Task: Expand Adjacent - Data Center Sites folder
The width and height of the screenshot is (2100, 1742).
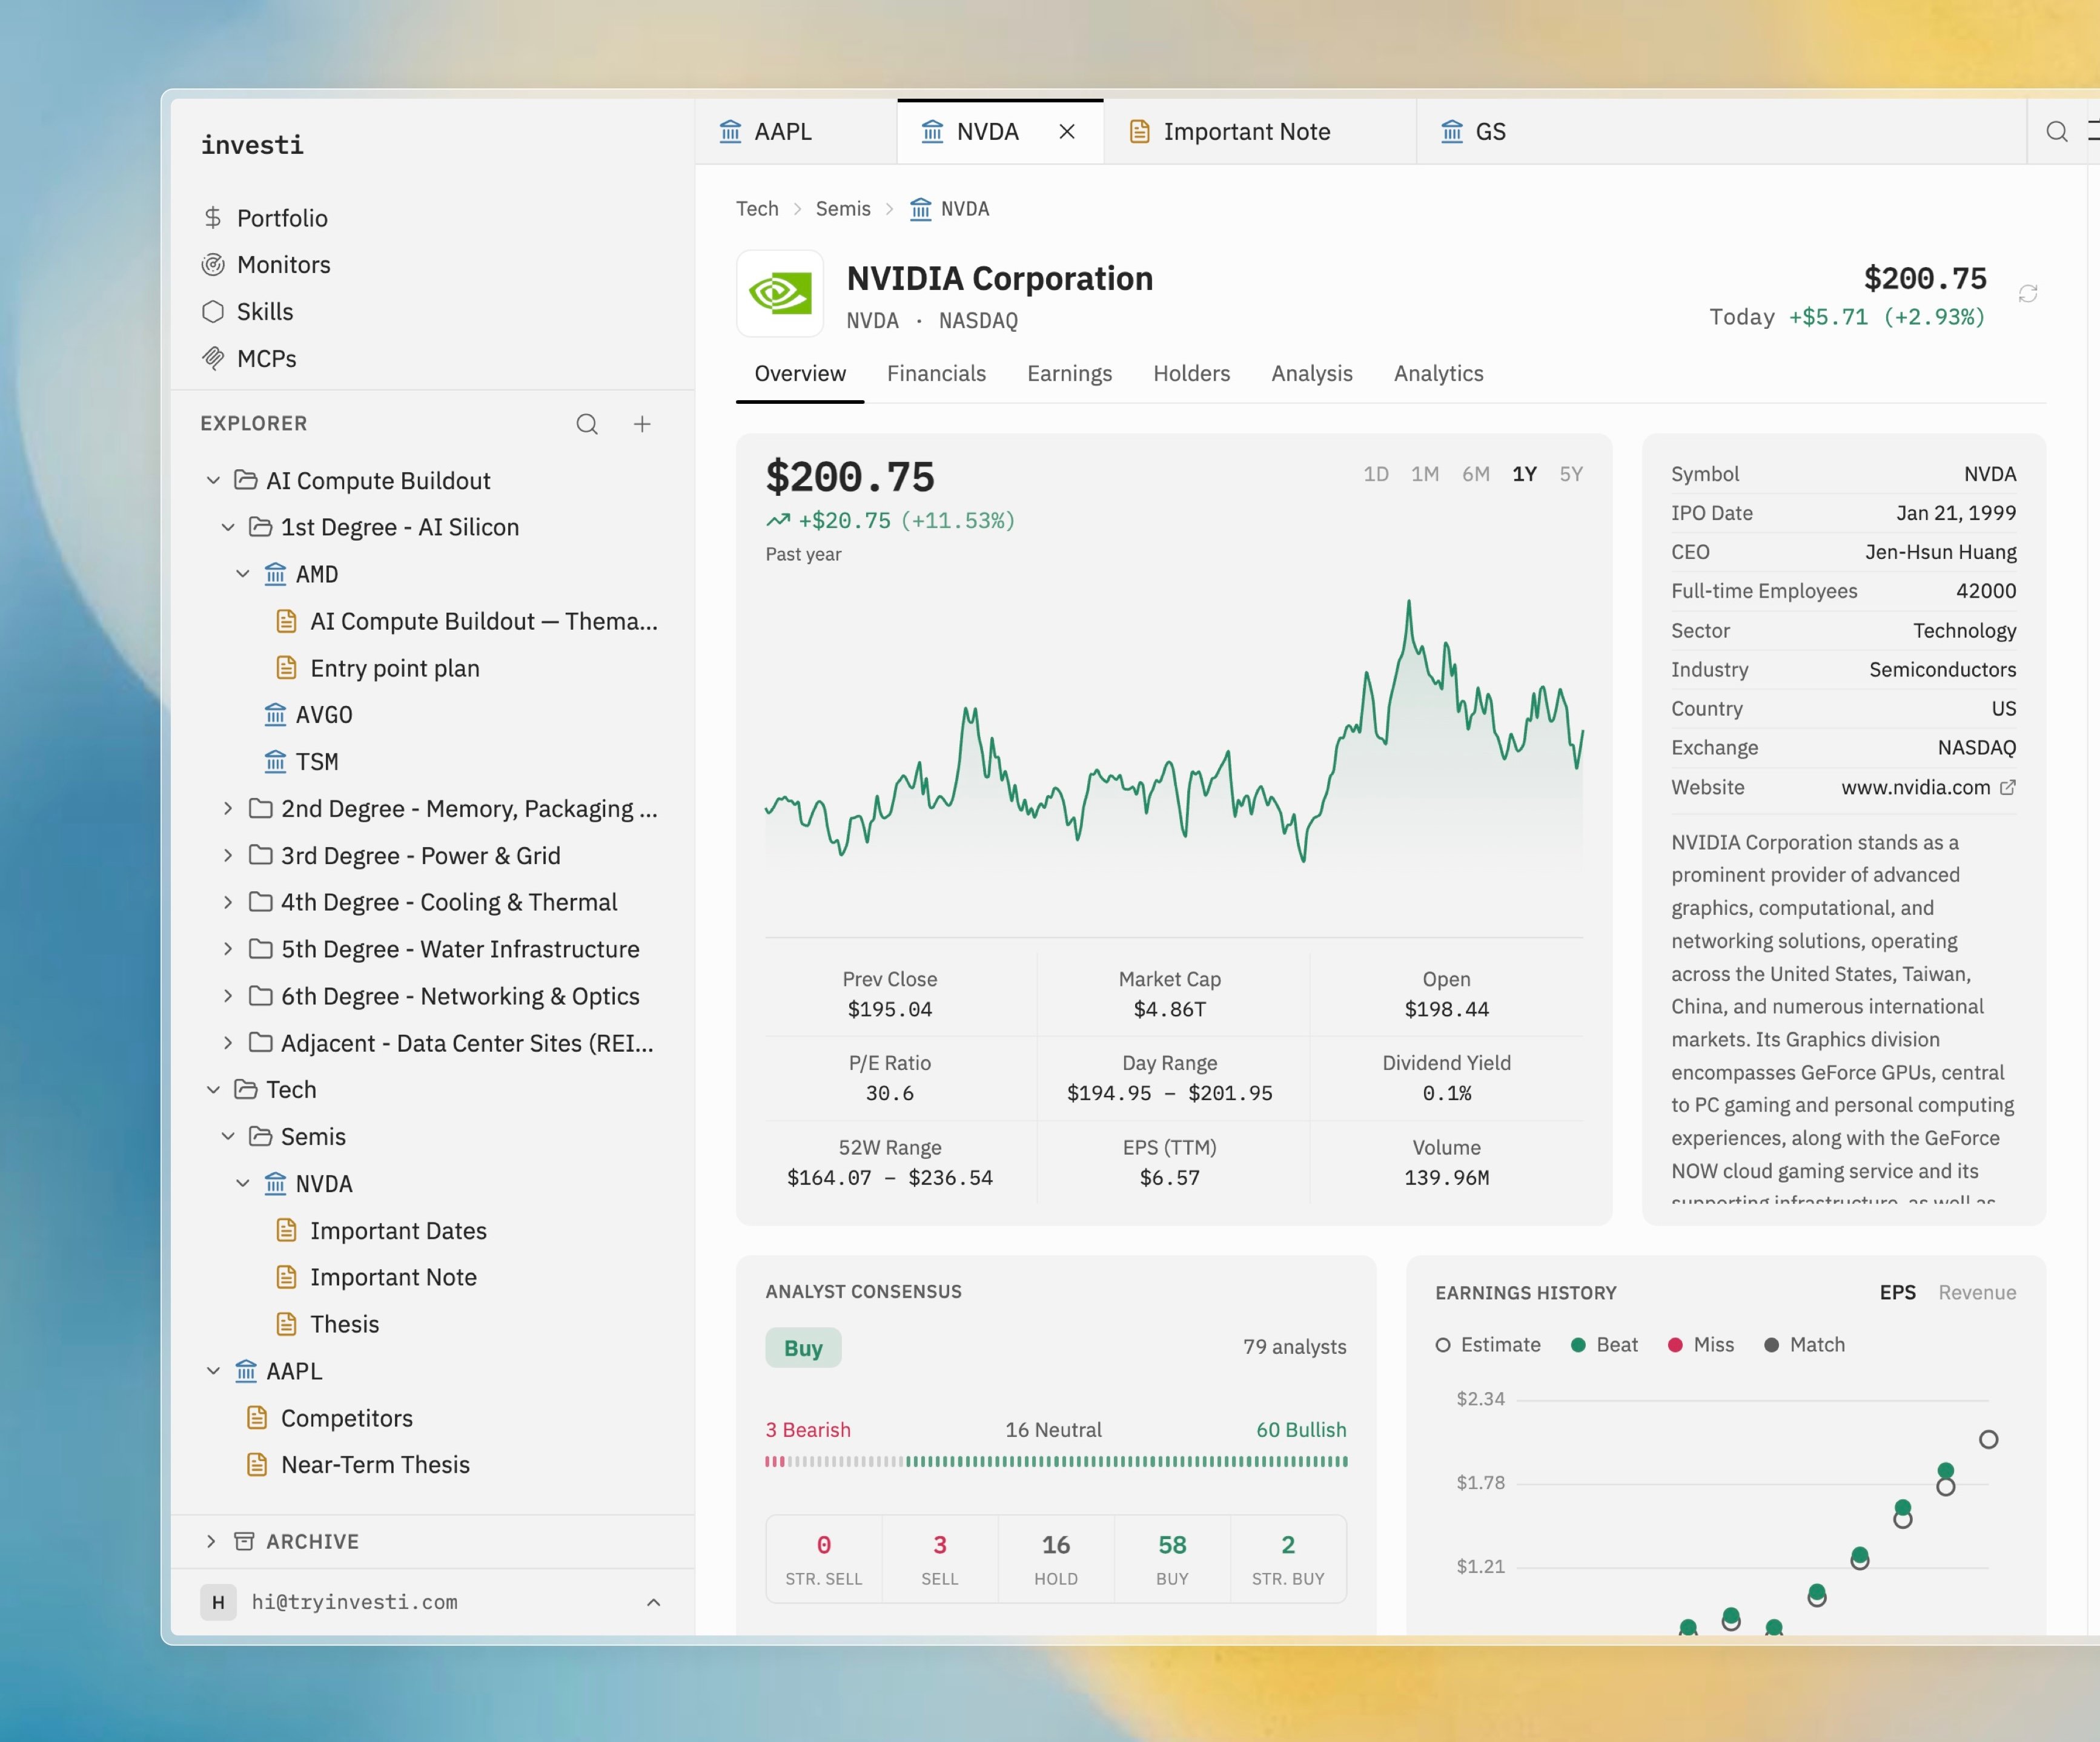Action: tap(228, 1043)
